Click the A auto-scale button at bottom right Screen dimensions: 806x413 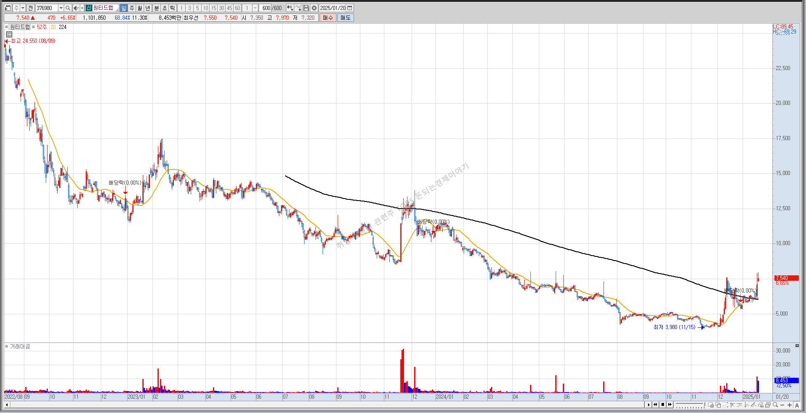click(797, 405)
